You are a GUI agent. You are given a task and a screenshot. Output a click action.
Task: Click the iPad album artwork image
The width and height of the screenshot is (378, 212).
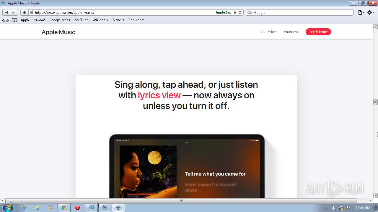click(x=148, y=172)
